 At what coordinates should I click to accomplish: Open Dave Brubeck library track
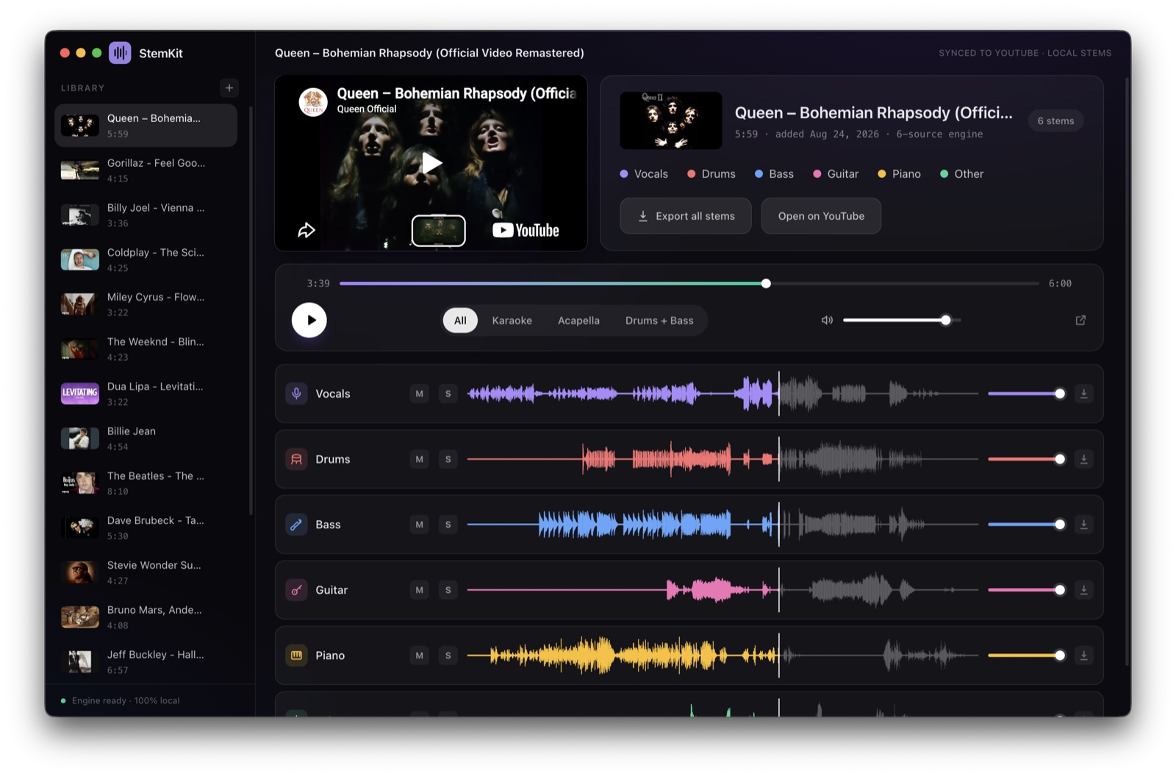(146, 528)
